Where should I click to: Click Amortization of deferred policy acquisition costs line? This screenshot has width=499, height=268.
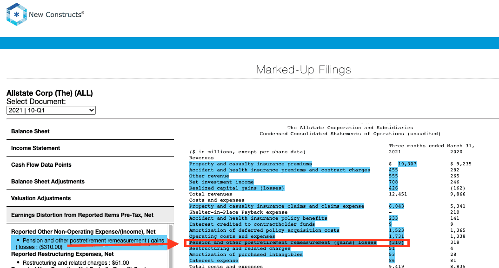[265, 230]
